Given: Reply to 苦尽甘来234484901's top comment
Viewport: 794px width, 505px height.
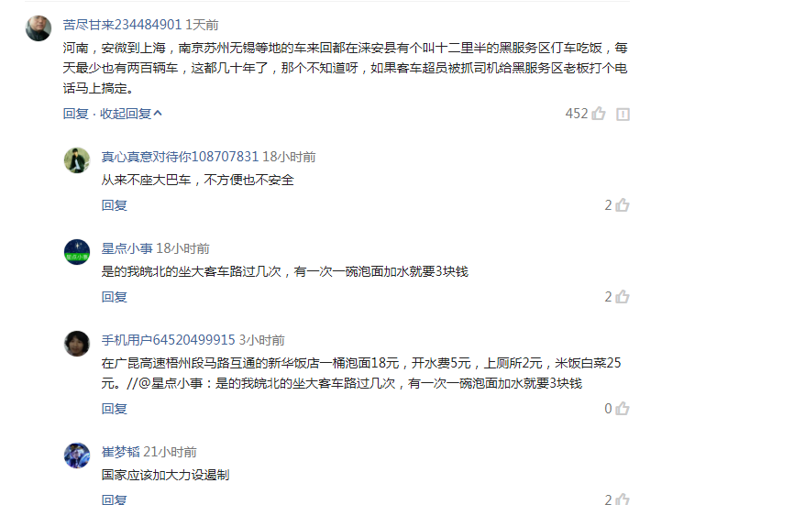Looking at the screenshot, I should pyautogui.click(x=75, y=114).
